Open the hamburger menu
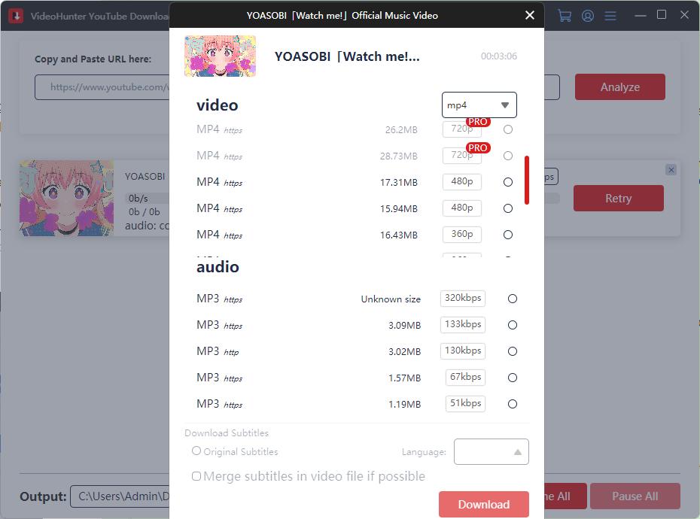 611,14
